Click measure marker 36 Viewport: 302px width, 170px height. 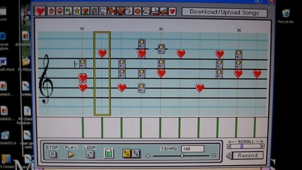239,30
